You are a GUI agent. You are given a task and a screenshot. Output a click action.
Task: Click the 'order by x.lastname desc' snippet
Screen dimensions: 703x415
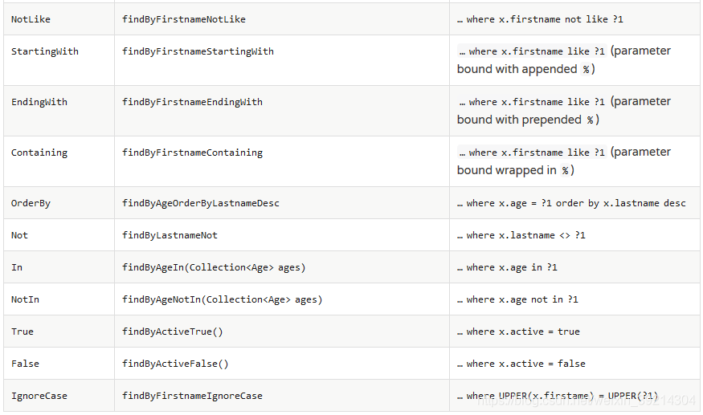[x=620, y=203]
